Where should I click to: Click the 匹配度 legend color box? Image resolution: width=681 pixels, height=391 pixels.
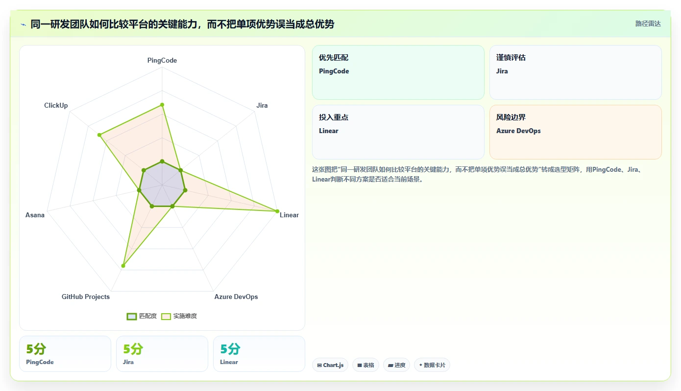pos(132,316)
